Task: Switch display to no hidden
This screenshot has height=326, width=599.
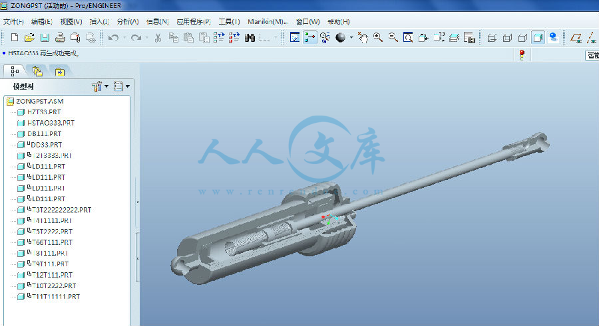Action: 522,38
